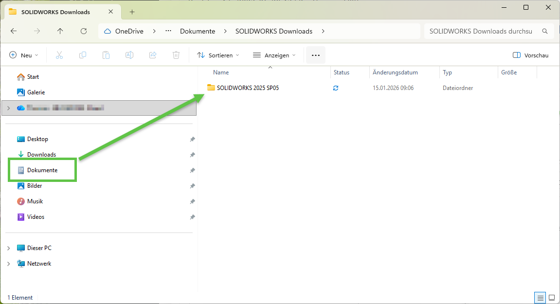
Task: Switch to details view icon in status bar
Action: (x=540, y=297)
